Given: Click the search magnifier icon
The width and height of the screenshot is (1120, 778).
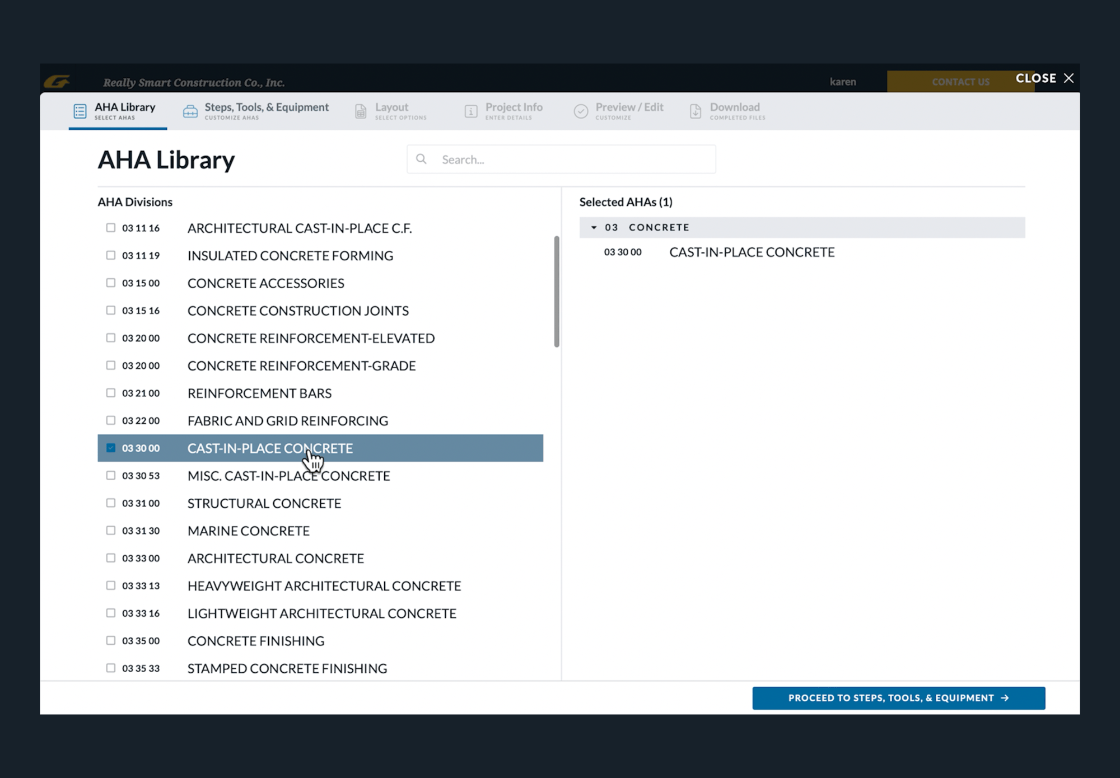Looking at the screenshot, I should (x=422, y=160).
